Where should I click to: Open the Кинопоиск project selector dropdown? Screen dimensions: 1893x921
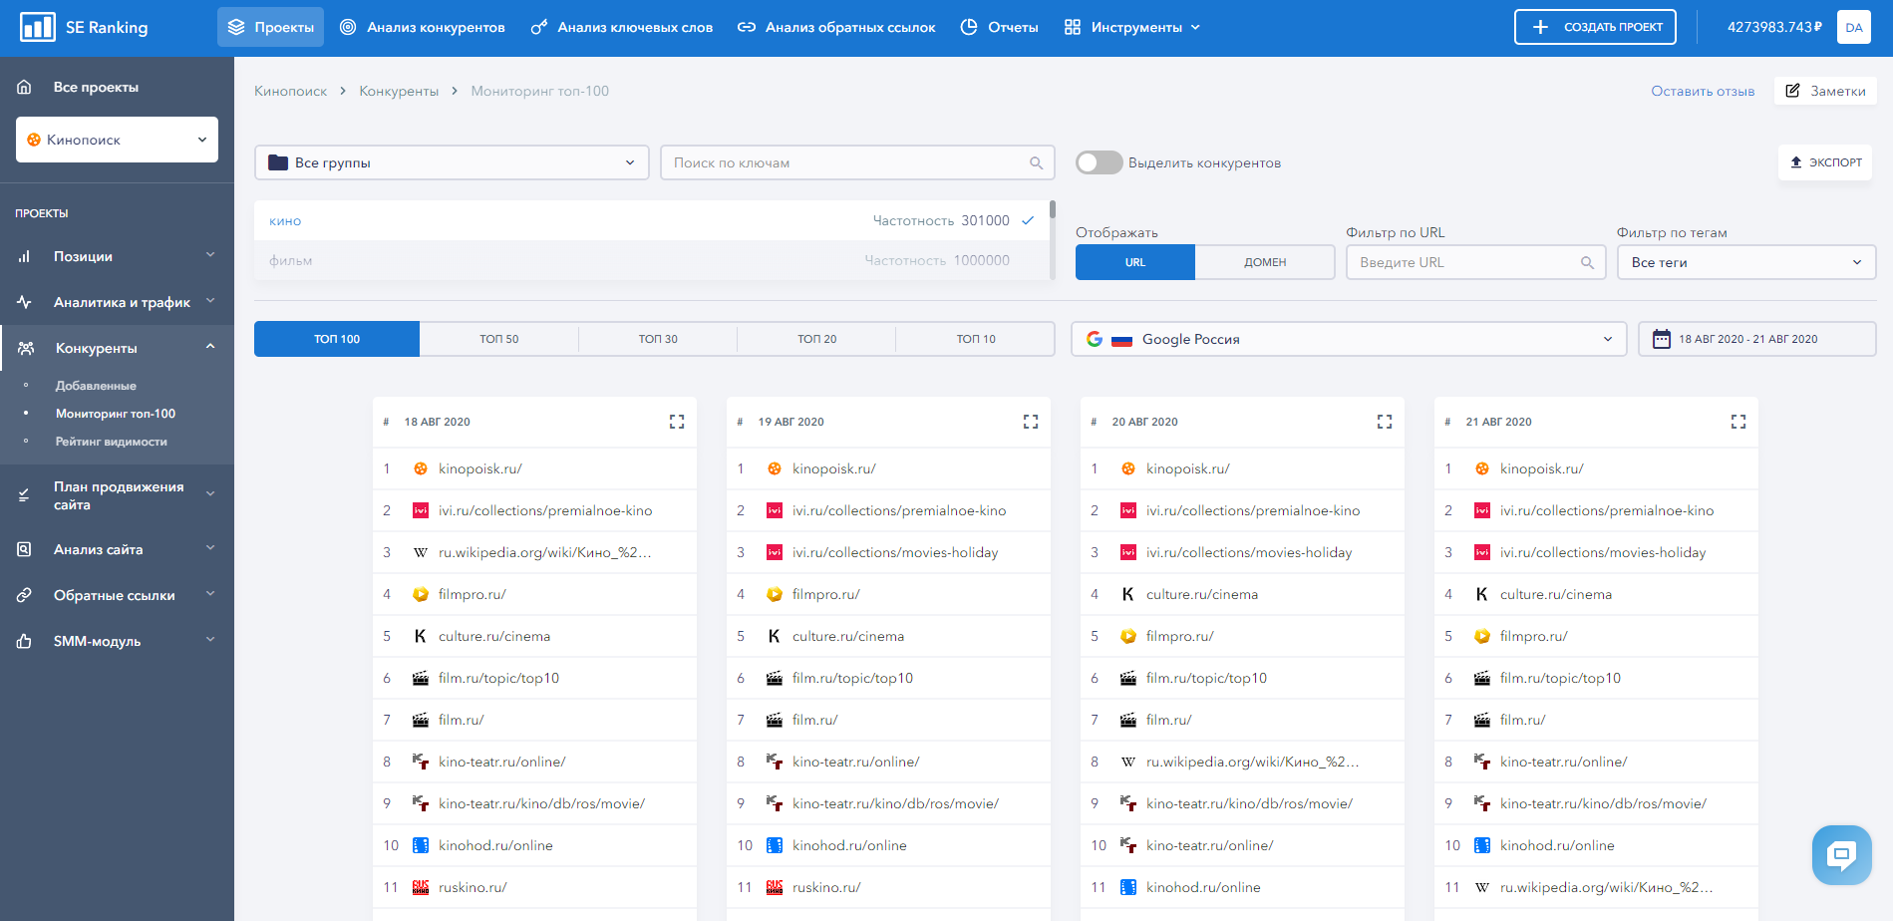pos(117,140)
